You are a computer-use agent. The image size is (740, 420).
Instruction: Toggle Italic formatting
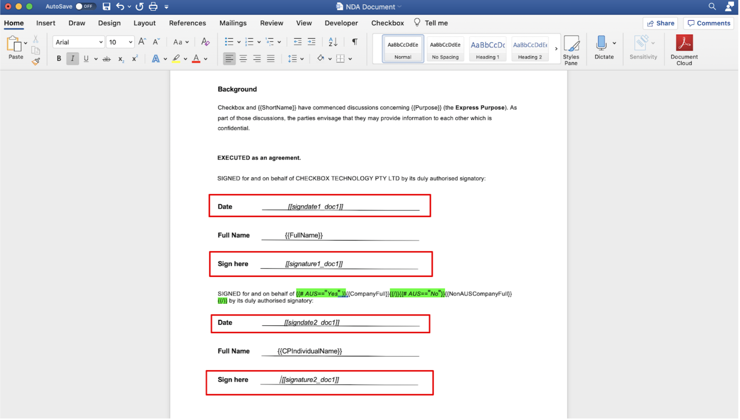[x=73, y=58]
